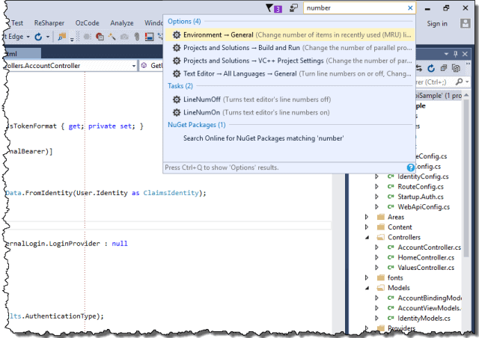Open the Edge browser target dropdown arrow
Viewport: 479px width, 338px height.
(x=28, y=37)
